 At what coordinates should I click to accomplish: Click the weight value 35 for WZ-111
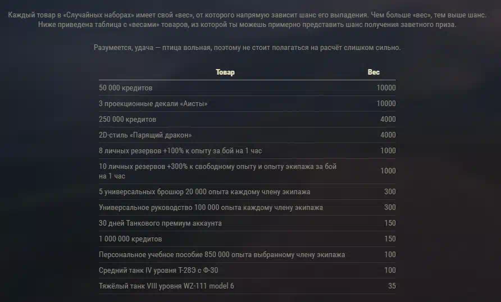pos(391,286)
